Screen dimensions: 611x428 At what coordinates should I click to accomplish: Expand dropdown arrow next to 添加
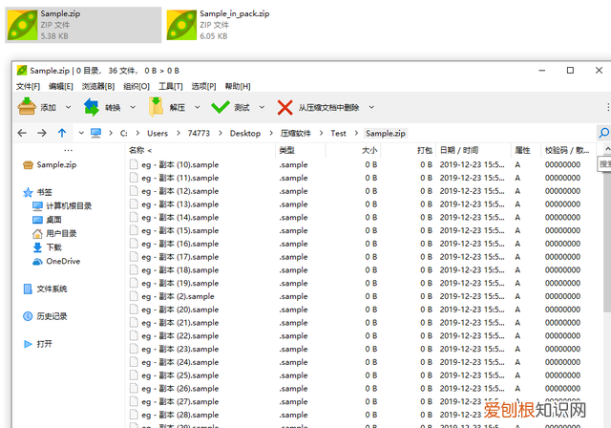(x=69, y=107)
